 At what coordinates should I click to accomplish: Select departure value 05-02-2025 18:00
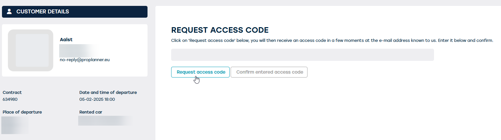[x=97, y=99]
